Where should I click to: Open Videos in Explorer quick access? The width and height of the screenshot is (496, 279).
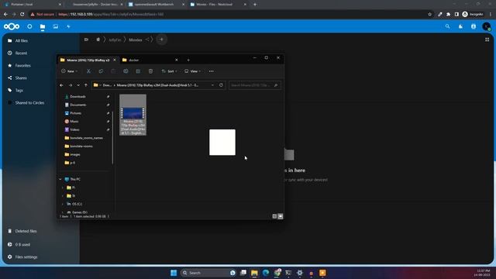74,129
